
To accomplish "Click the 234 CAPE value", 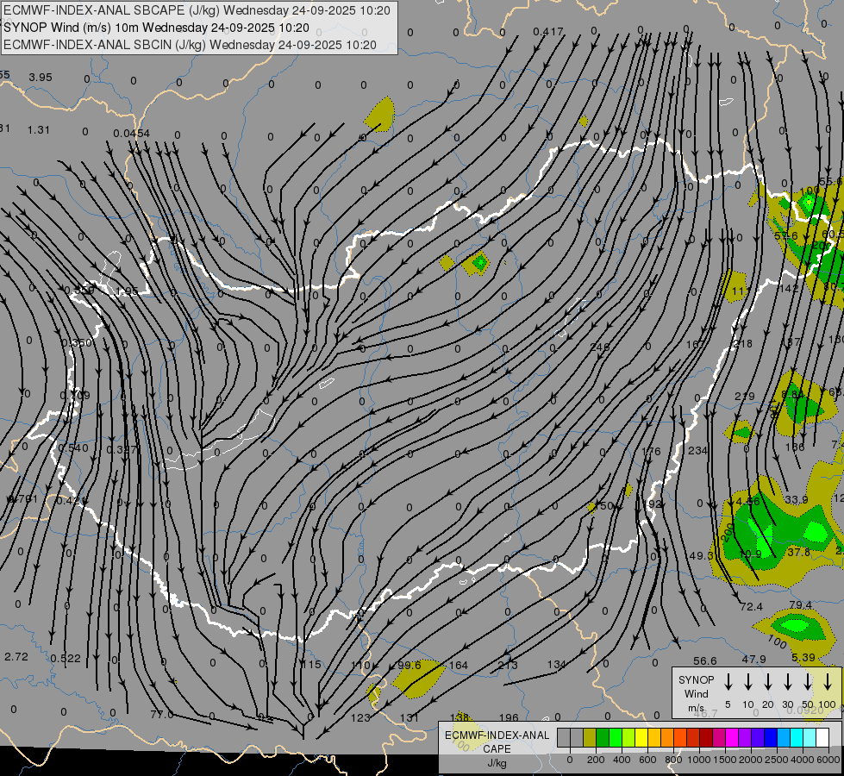I will coord(697,450).
